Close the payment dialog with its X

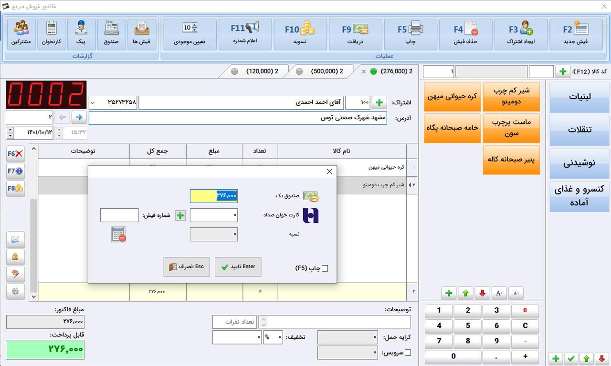click(329, 172)
